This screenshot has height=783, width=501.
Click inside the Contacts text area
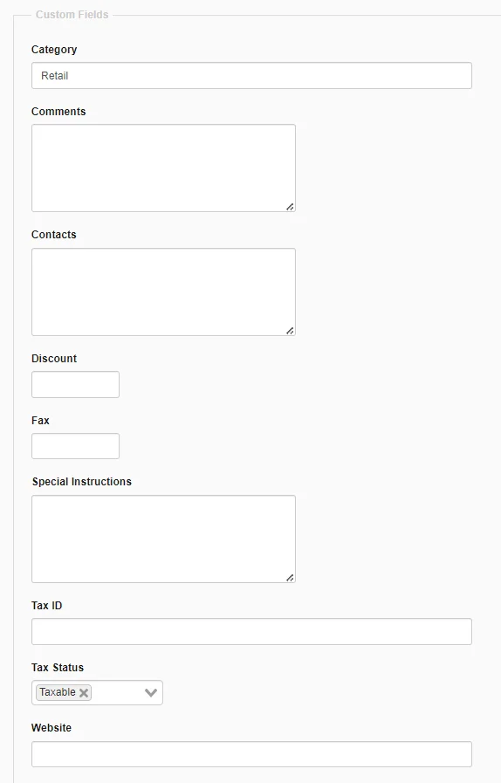pos(163,292)
